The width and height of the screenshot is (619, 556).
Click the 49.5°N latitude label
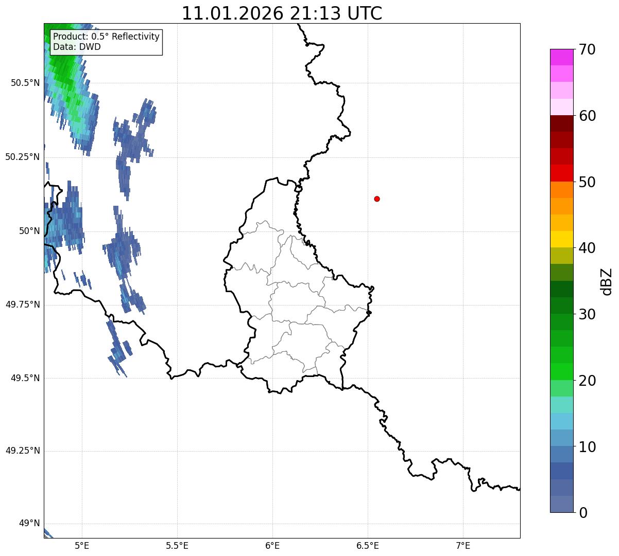click(x=25, y=378)
